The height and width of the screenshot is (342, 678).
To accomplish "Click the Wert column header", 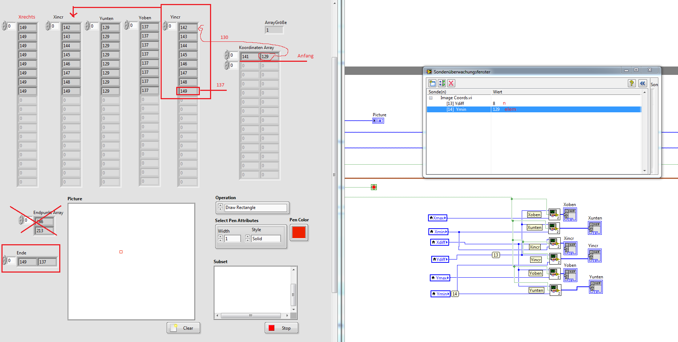I will coord(566,92).
